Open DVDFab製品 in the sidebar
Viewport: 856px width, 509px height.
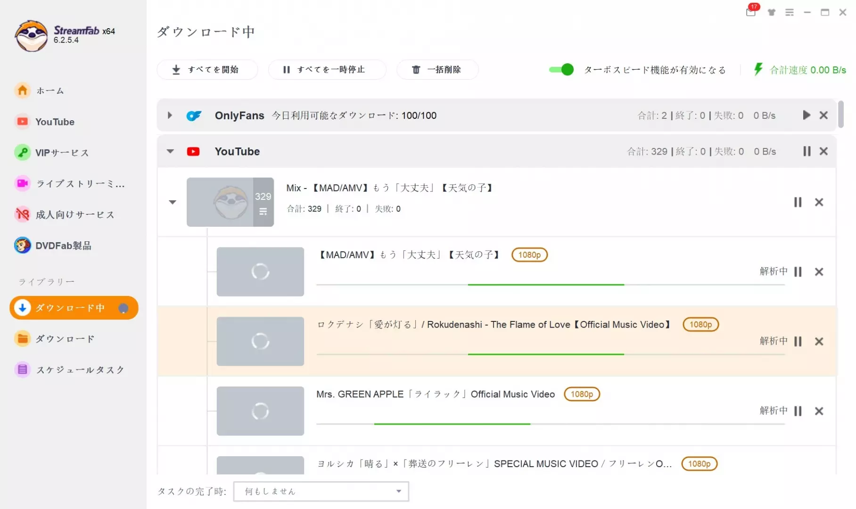tap(53, 246)
